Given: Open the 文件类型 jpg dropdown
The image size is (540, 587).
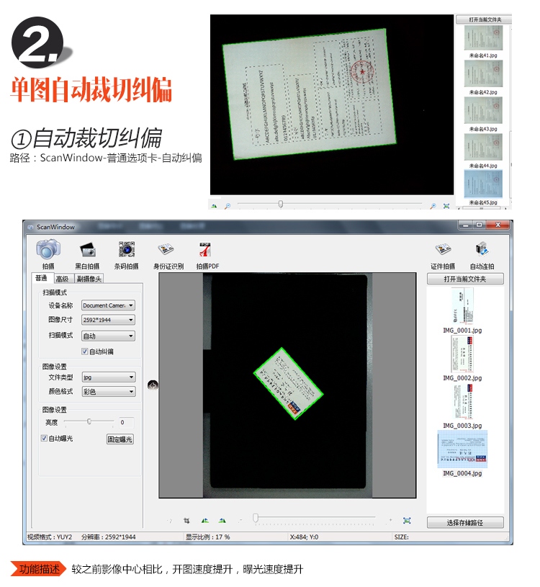Looking at the screenshot, I should point(108,377).
